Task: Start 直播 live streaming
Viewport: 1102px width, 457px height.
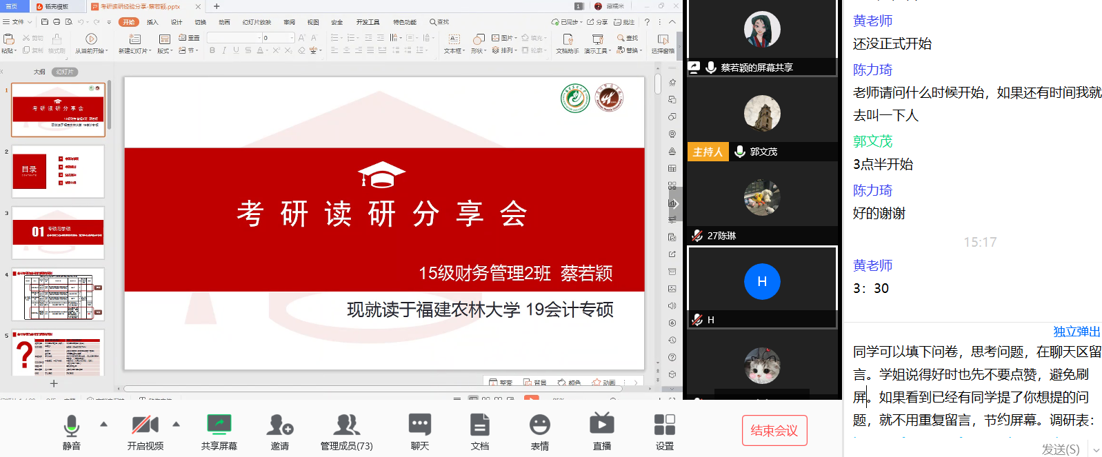Action: [601, 425]
